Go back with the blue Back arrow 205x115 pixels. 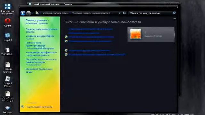[x=23, y=13]
